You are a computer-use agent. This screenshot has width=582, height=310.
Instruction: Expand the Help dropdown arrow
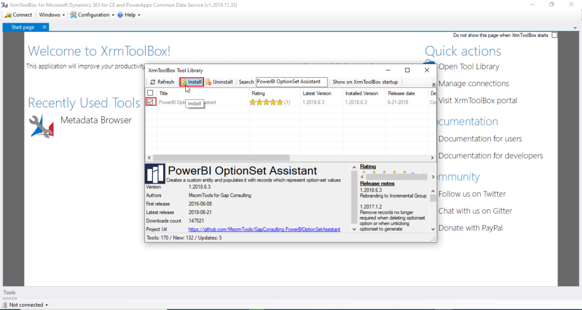pyautogui.click(x=139, y=15)
